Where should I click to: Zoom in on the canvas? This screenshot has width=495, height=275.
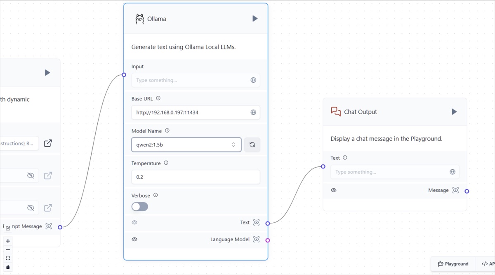point(8,241)
